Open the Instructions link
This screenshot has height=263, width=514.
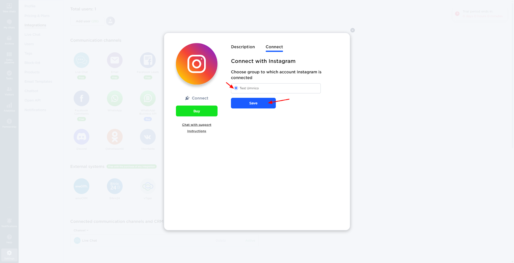(x=197, y=131)
